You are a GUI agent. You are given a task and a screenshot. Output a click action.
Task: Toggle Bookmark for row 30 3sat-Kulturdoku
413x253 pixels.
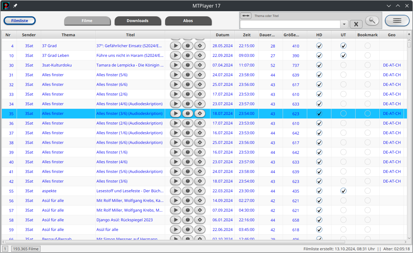(x=367, y=65)
